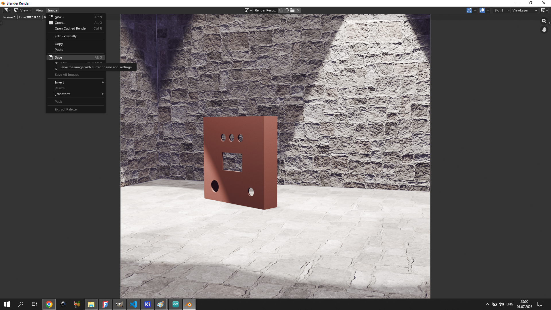Screen dimensions: 551x310
Task: Switch to Arduino IDE on taskbar
Action: pyautogui.click(x=176, y=304)
